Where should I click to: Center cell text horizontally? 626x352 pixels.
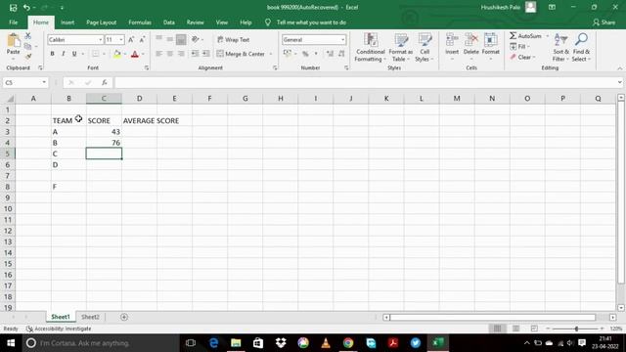tap(170, 54)
